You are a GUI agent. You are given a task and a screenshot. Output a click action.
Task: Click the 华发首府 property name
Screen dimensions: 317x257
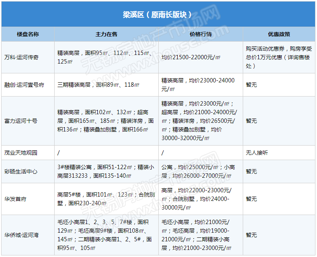point(15,199)
